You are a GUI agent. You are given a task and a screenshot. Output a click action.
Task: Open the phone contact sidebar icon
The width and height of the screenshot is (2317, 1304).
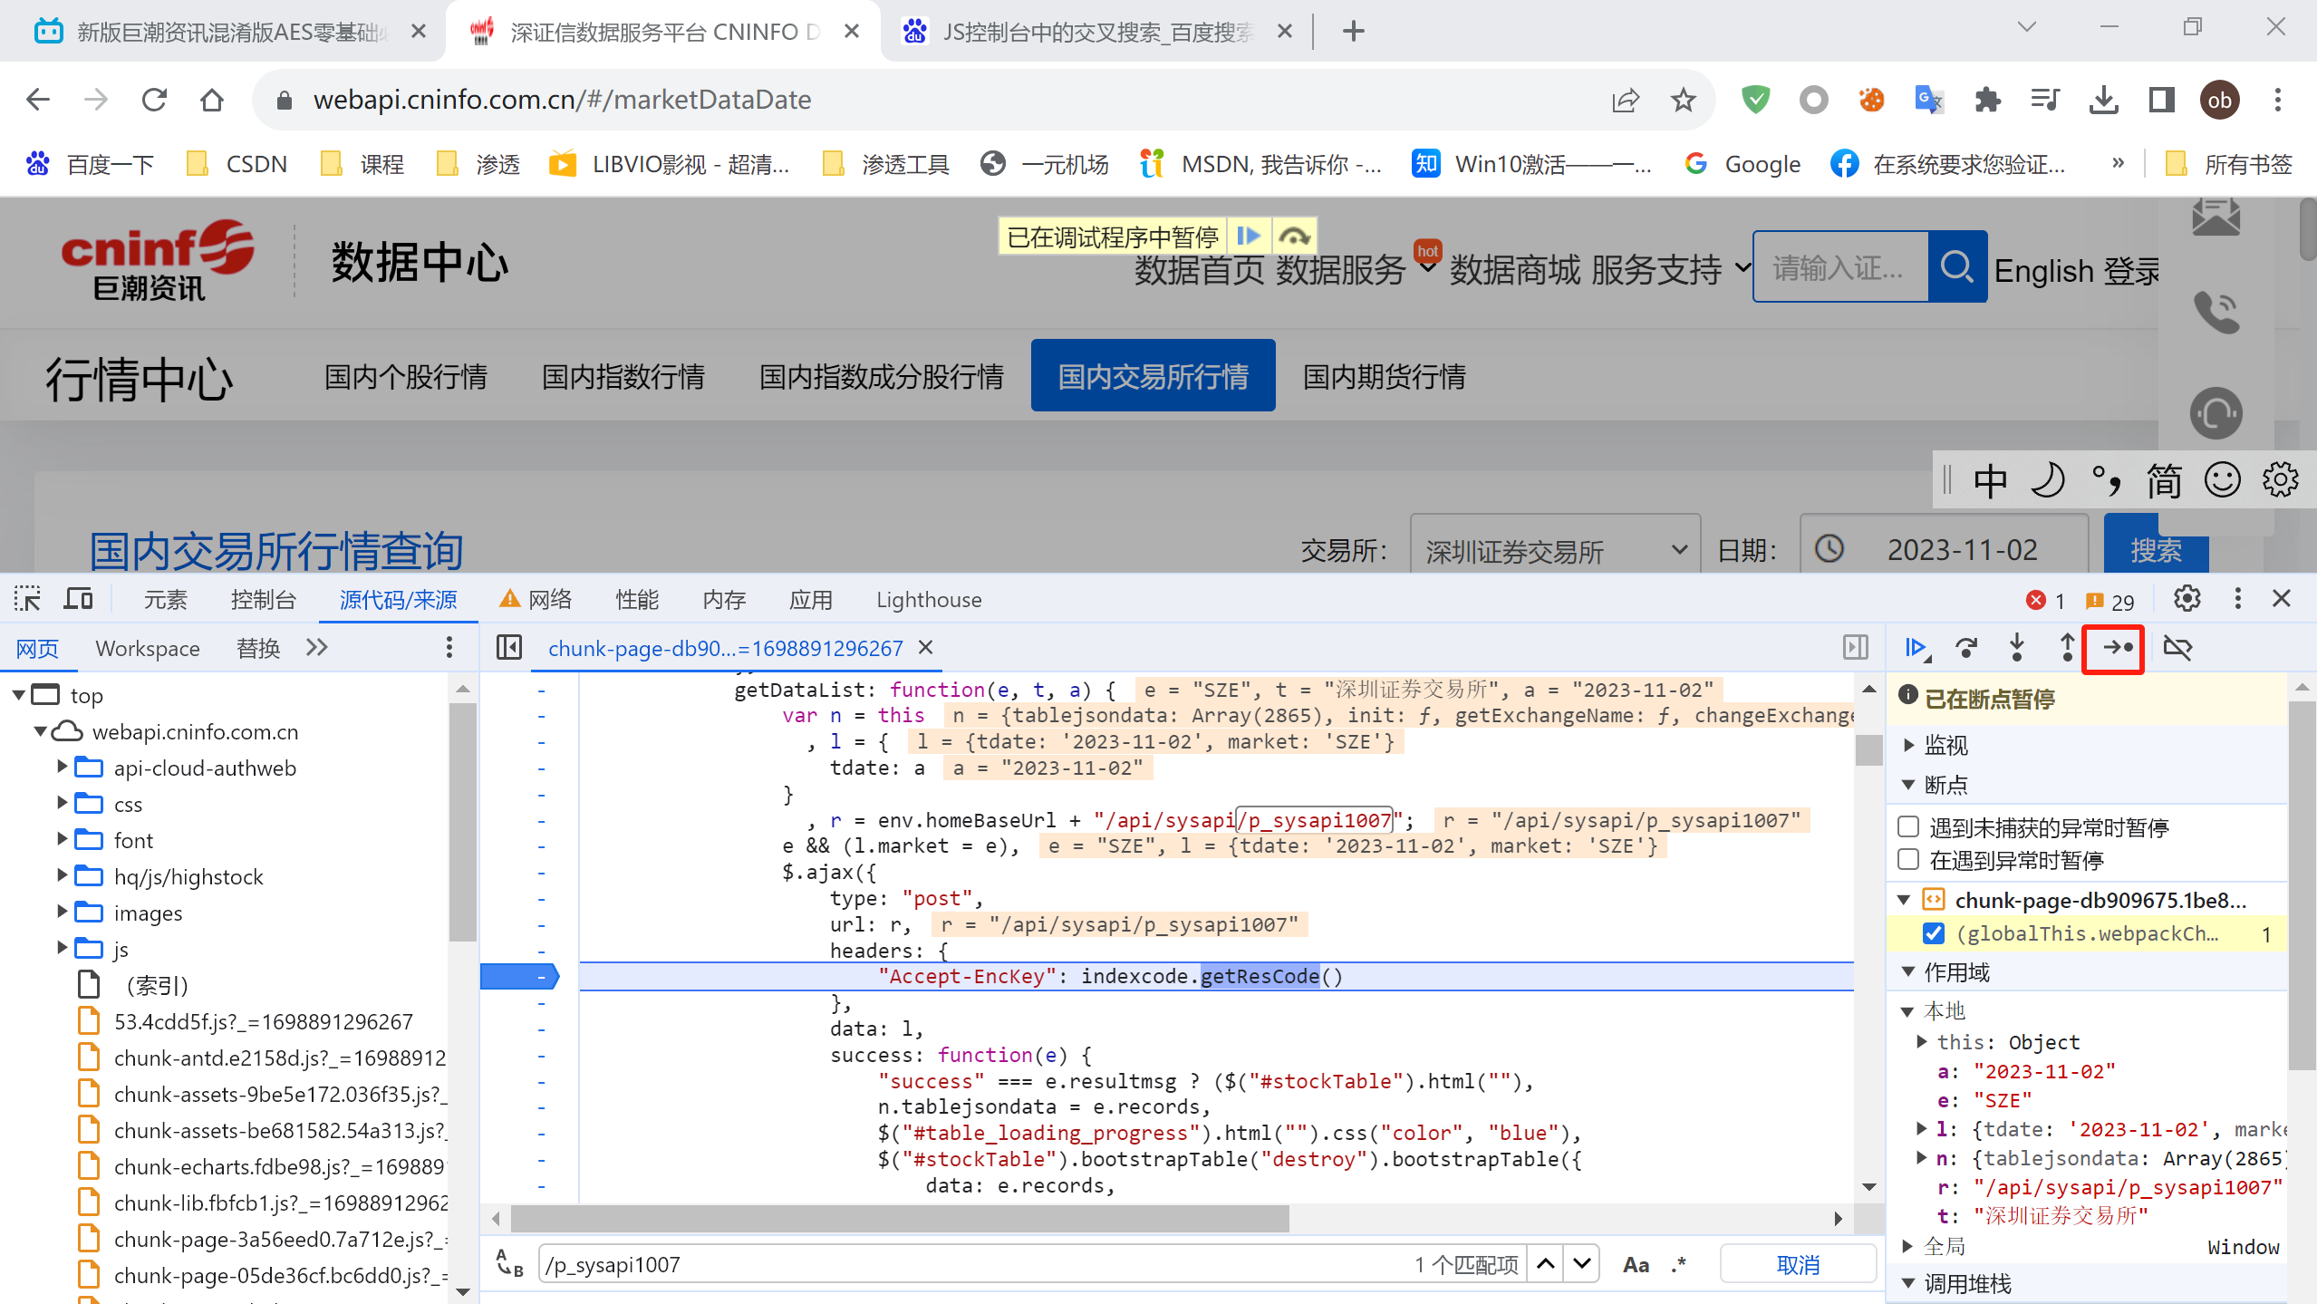2216,313
